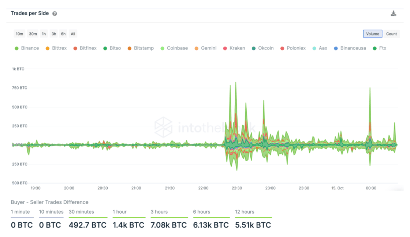Screen dimensions: 410x237
Task: Click the Ftx legend marker
Action: click(375, 48)
